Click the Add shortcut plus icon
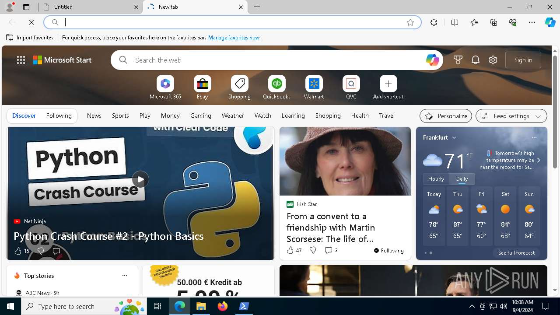The width and height of the screenshot is (560, 315). (388, 84)
